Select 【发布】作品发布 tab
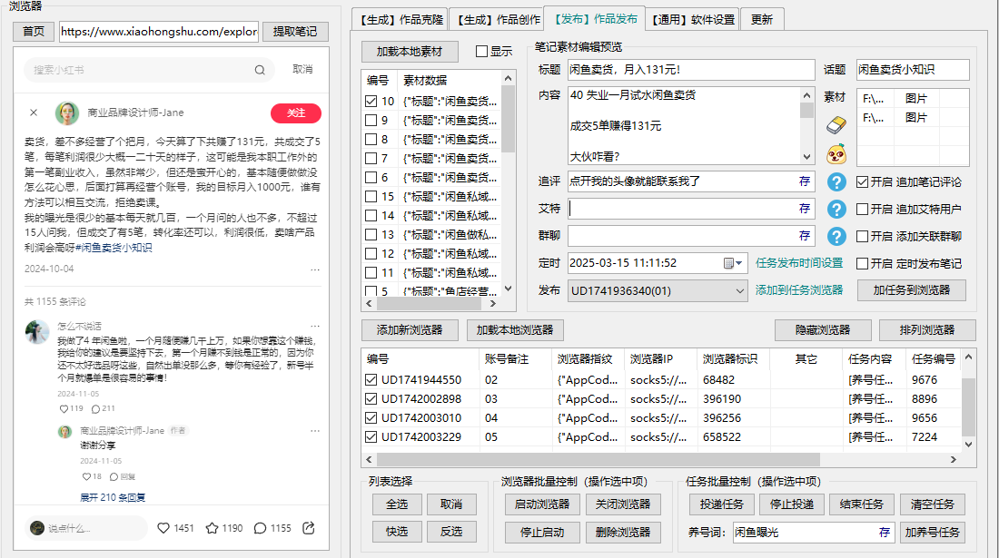The image size is (999, 558). click(595, 18)
